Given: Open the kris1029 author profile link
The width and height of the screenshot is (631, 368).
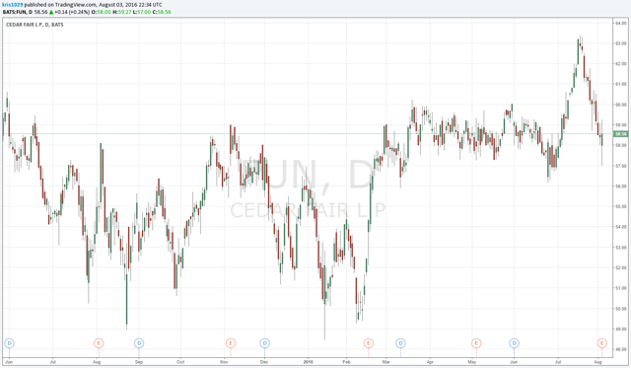Looking at the screenshot, I should (x=13, y=4).
